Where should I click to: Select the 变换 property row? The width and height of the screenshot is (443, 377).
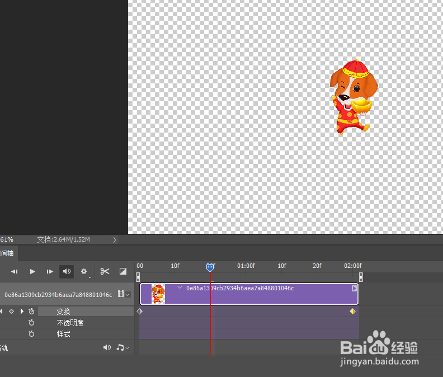[86, 312]
